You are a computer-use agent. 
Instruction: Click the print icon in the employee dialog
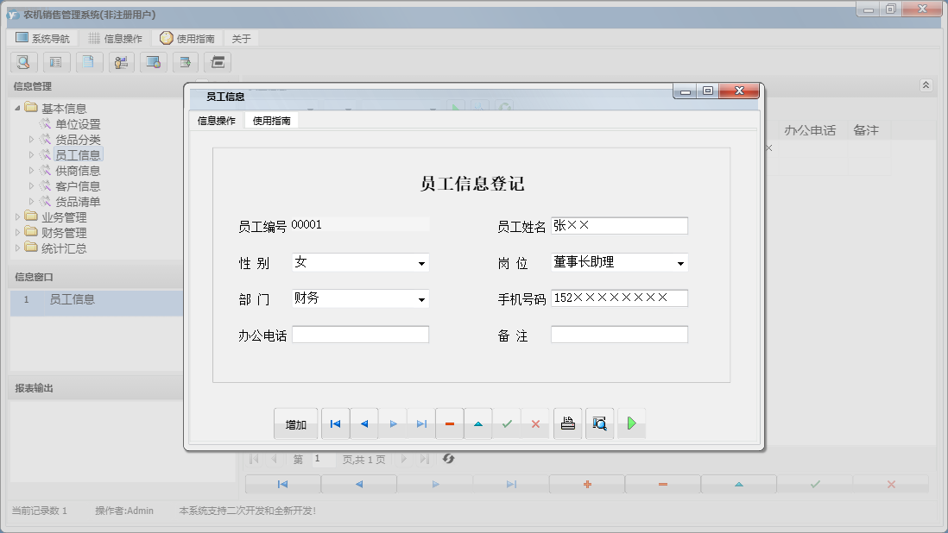click(x=567, y=423)
